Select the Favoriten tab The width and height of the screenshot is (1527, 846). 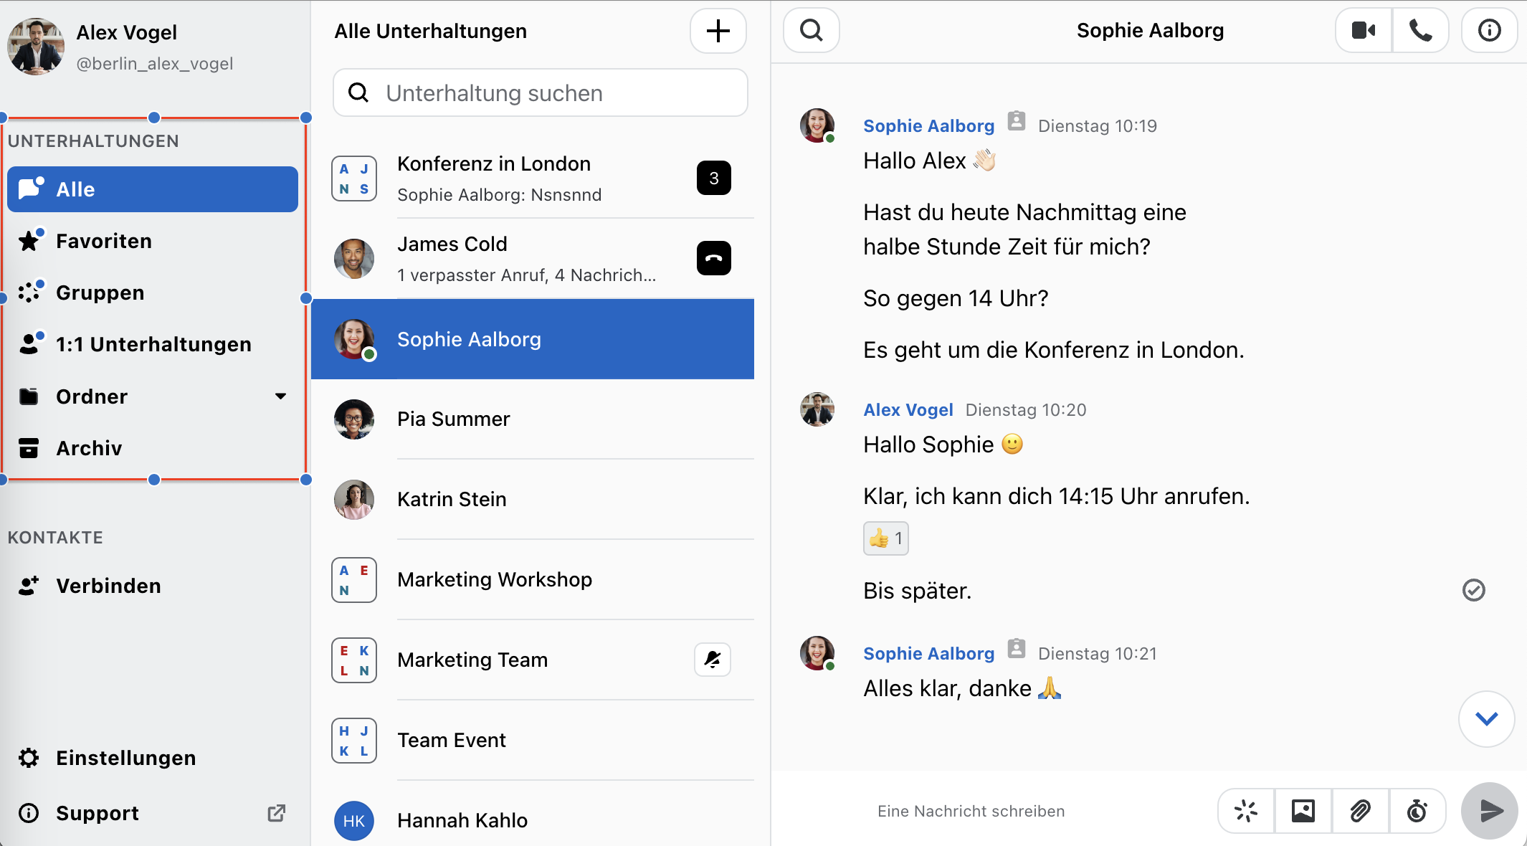pyautogui.click(x=104, y=241)
